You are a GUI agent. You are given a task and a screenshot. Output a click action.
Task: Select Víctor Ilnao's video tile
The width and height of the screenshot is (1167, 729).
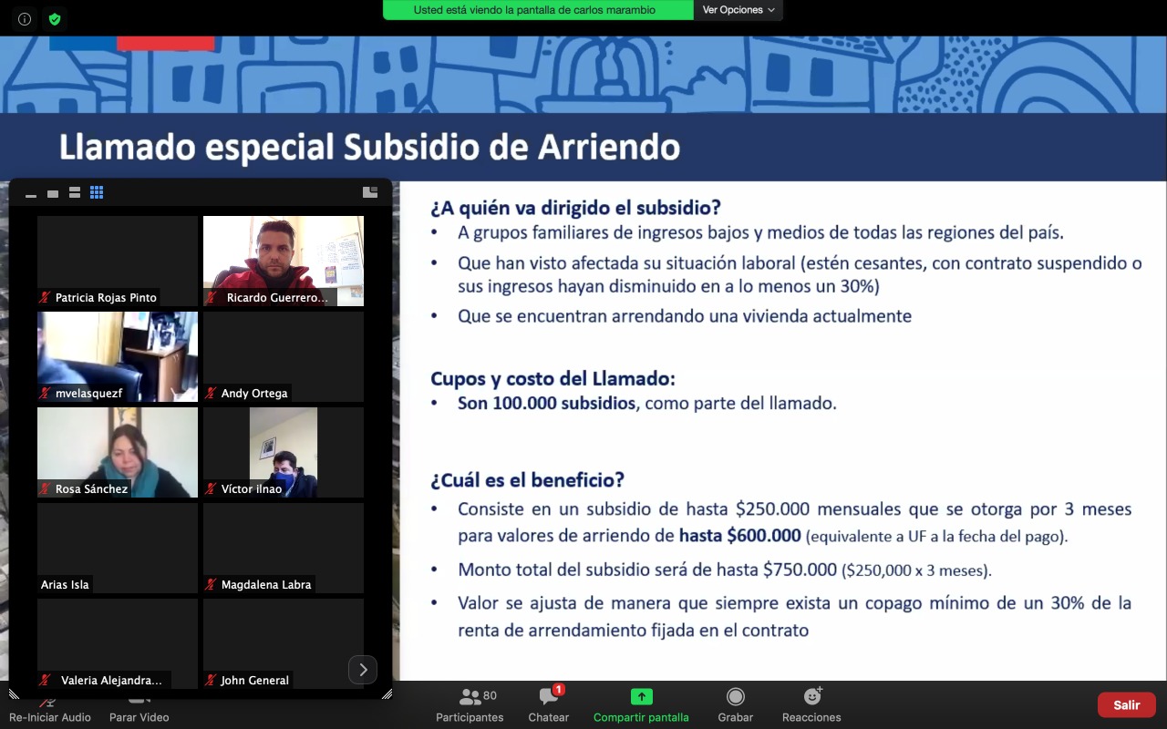click(x=284, y=452)
